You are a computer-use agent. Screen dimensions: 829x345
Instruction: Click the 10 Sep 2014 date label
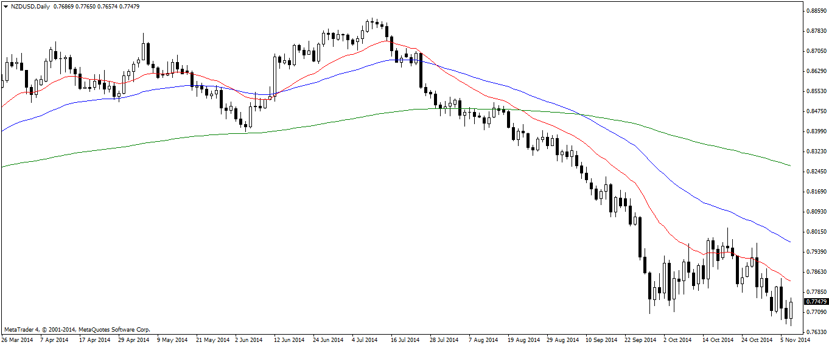tap(601, 340)
